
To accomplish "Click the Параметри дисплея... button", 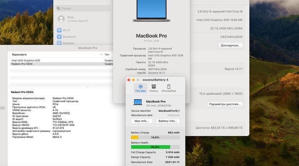I will click(225, 104).
